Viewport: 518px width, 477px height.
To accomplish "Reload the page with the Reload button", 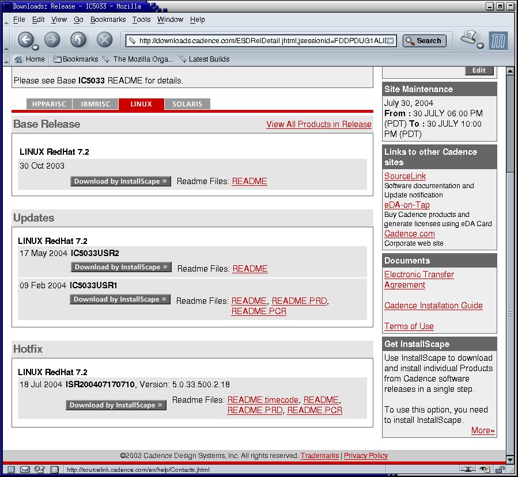I will coord(78,40).
